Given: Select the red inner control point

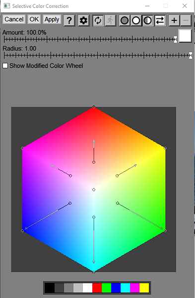Looking at the screenshot, I should (94, 162).
